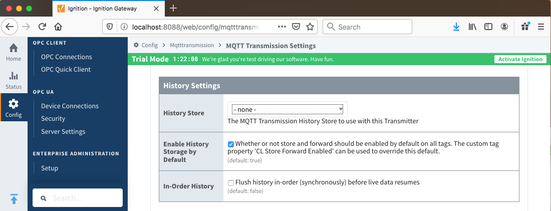Viewport: 551px width, 211px height.
Task: Open the page actions three-dots menu
Action: coord(282,27)
